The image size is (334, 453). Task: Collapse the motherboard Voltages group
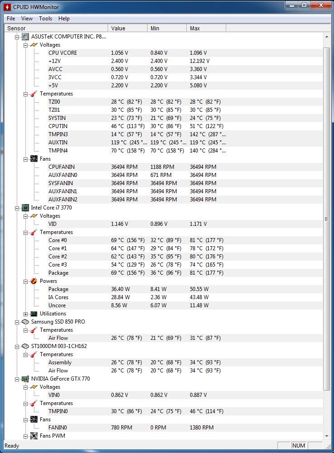25,45
